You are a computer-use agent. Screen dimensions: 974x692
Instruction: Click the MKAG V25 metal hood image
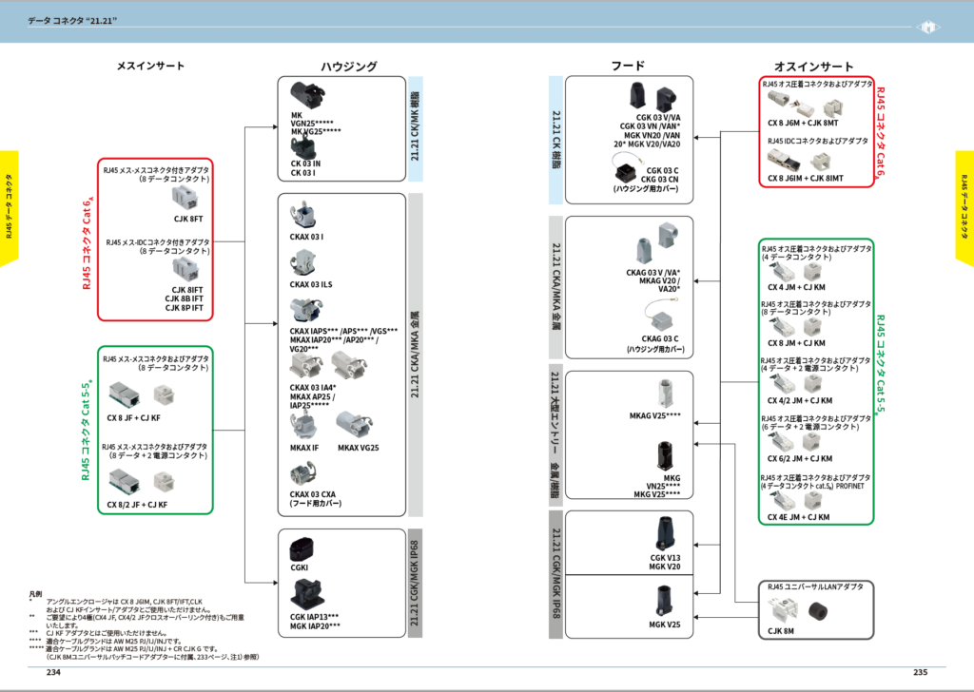pos(664,394)
